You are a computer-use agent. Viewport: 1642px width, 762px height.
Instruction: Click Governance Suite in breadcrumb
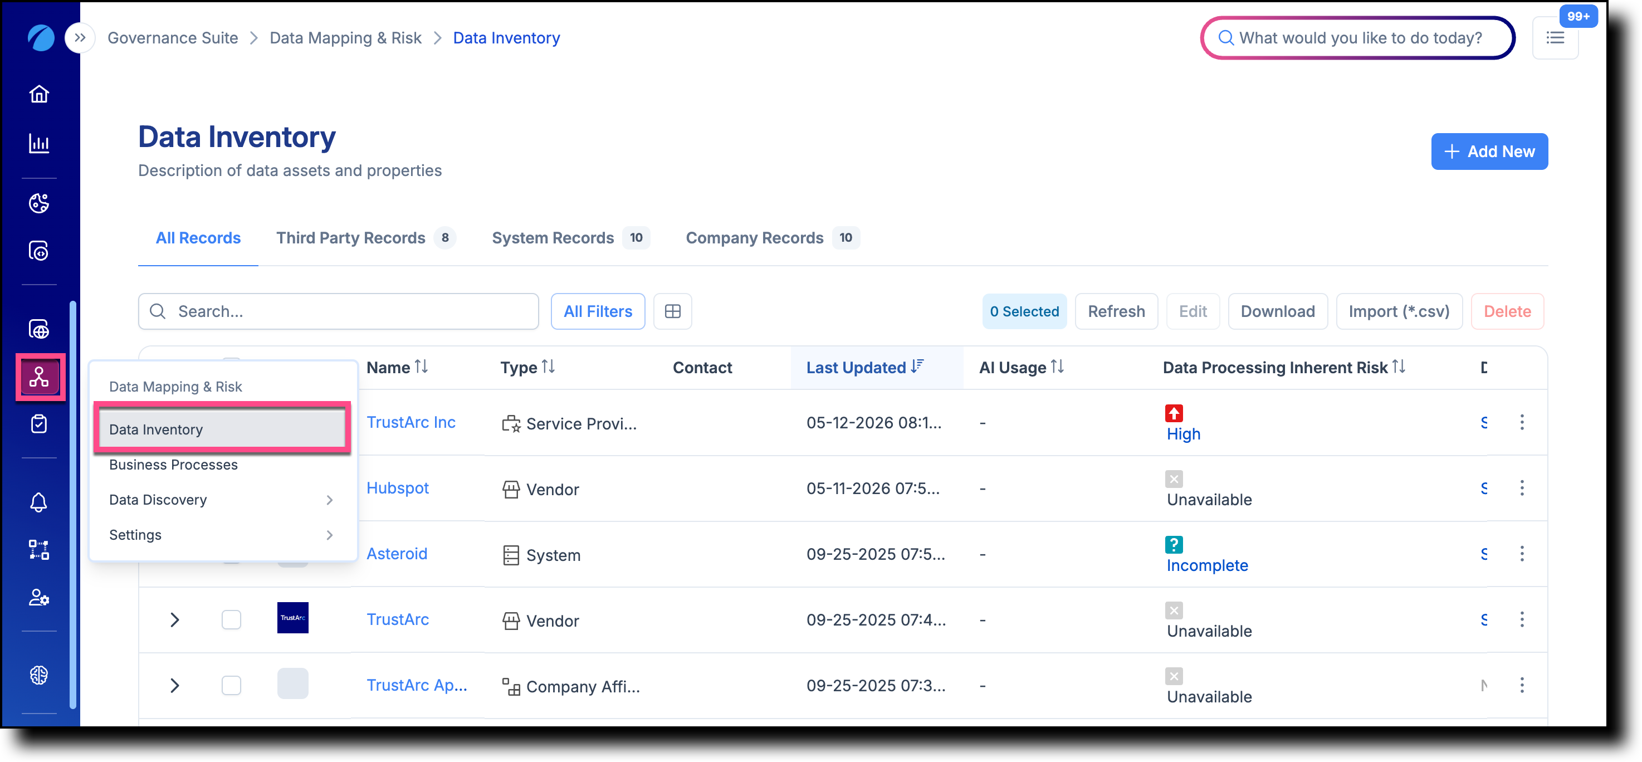point(173,38)
